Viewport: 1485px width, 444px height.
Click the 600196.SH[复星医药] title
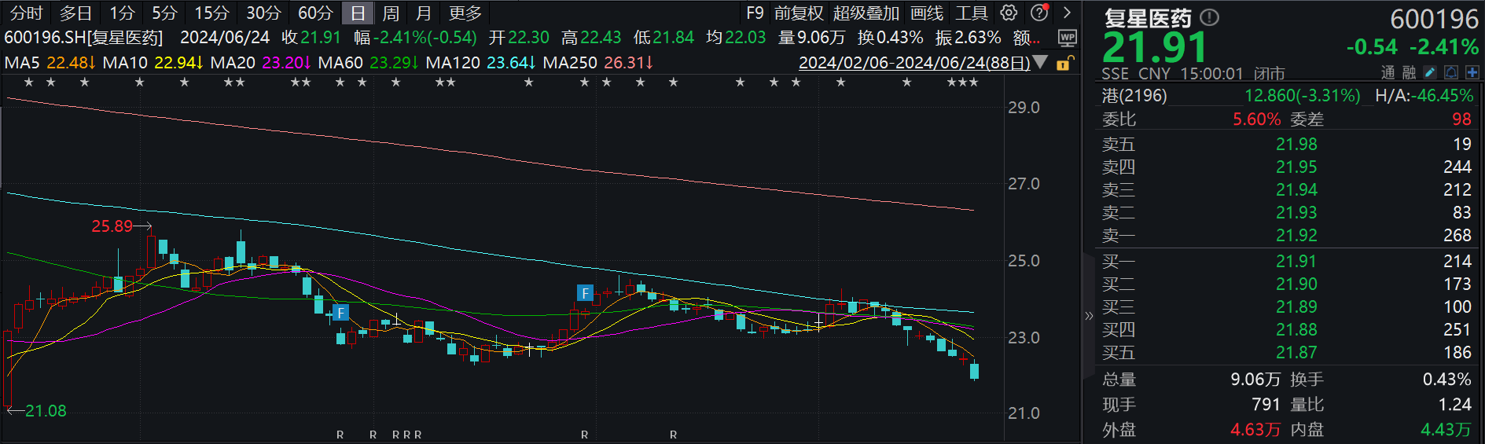point(83,37)
